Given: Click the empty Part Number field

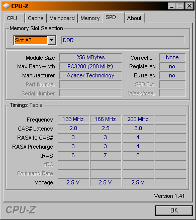Looking at the screenshot, I should pyautogui.click(x=90, y=84).
